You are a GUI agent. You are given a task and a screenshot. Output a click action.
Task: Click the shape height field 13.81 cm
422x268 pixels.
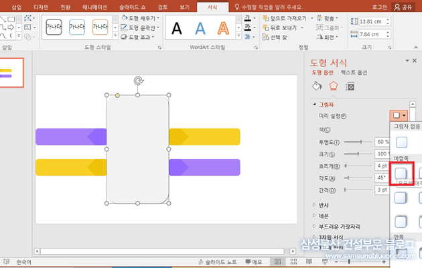(372, 21)
